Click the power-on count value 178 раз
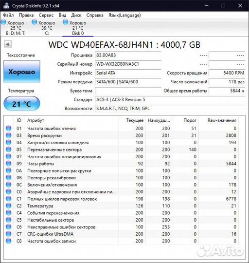Screen dimensions: 249x263 [227, 82]
